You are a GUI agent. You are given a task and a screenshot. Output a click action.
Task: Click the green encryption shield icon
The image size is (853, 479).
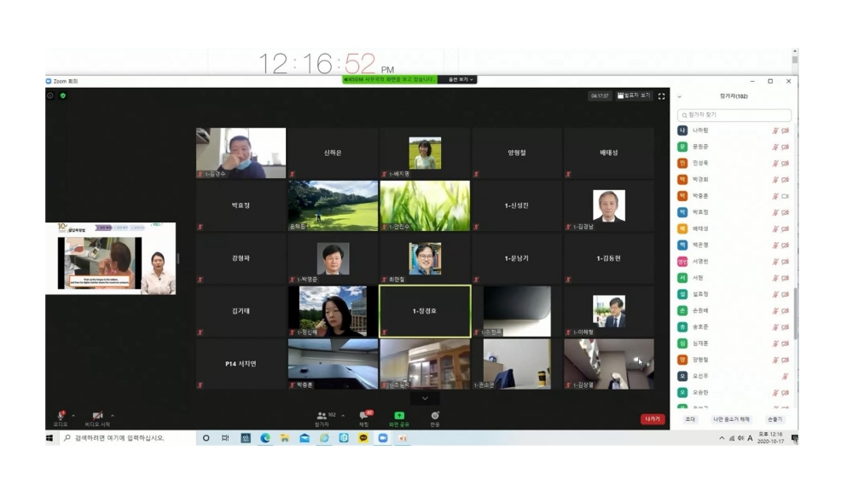click(x=62, y=95)
